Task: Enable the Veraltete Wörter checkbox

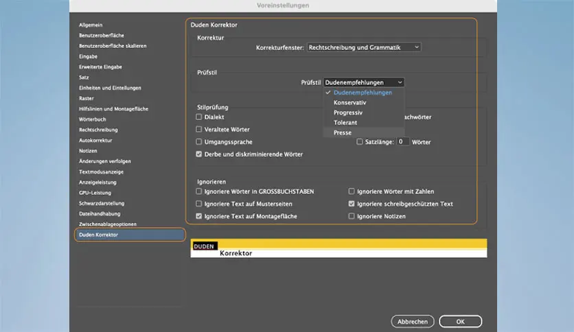Action: pos(199,129)
